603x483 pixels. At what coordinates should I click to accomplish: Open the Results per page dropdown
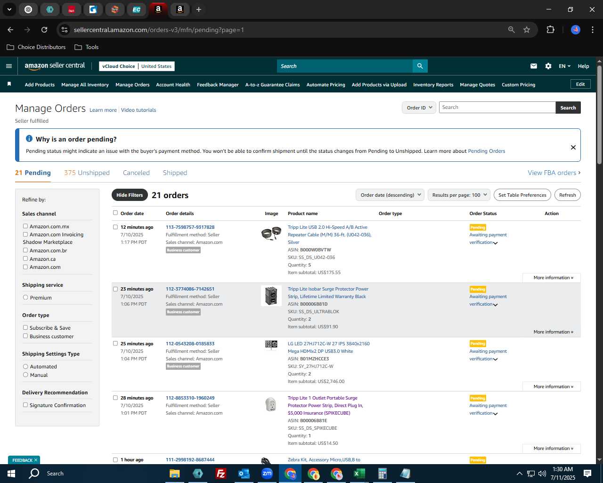coord(459,195)
